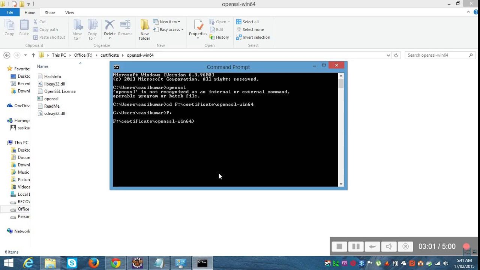Click the Open command in the ribbon
This screenshot has width=480, height=270.
[x=220, y=22]
